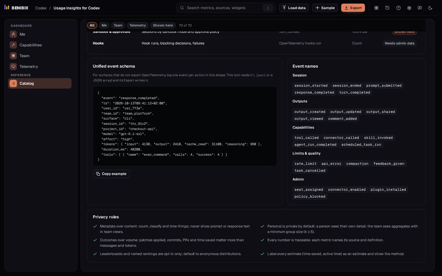Screen dimensions: 442x276
Task: Click inside the JSON example code block
Action: [x=185, y=126]
